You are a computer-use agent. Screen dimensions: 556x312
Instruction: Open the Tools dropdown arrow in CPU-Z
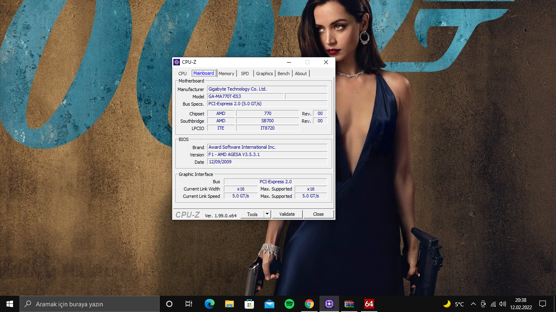pos(267,214)
